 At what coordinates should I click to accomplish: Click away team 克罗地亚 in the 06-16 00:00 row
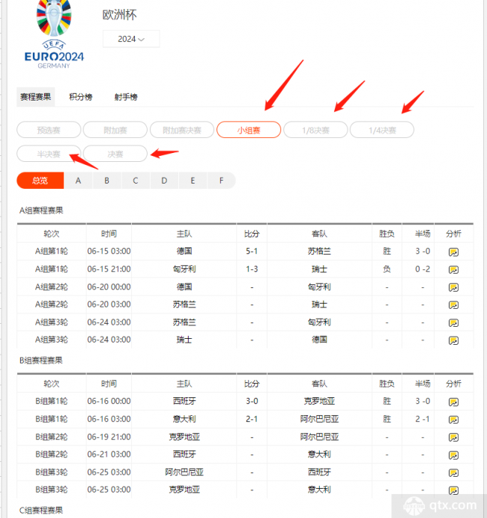click(319, 401)
